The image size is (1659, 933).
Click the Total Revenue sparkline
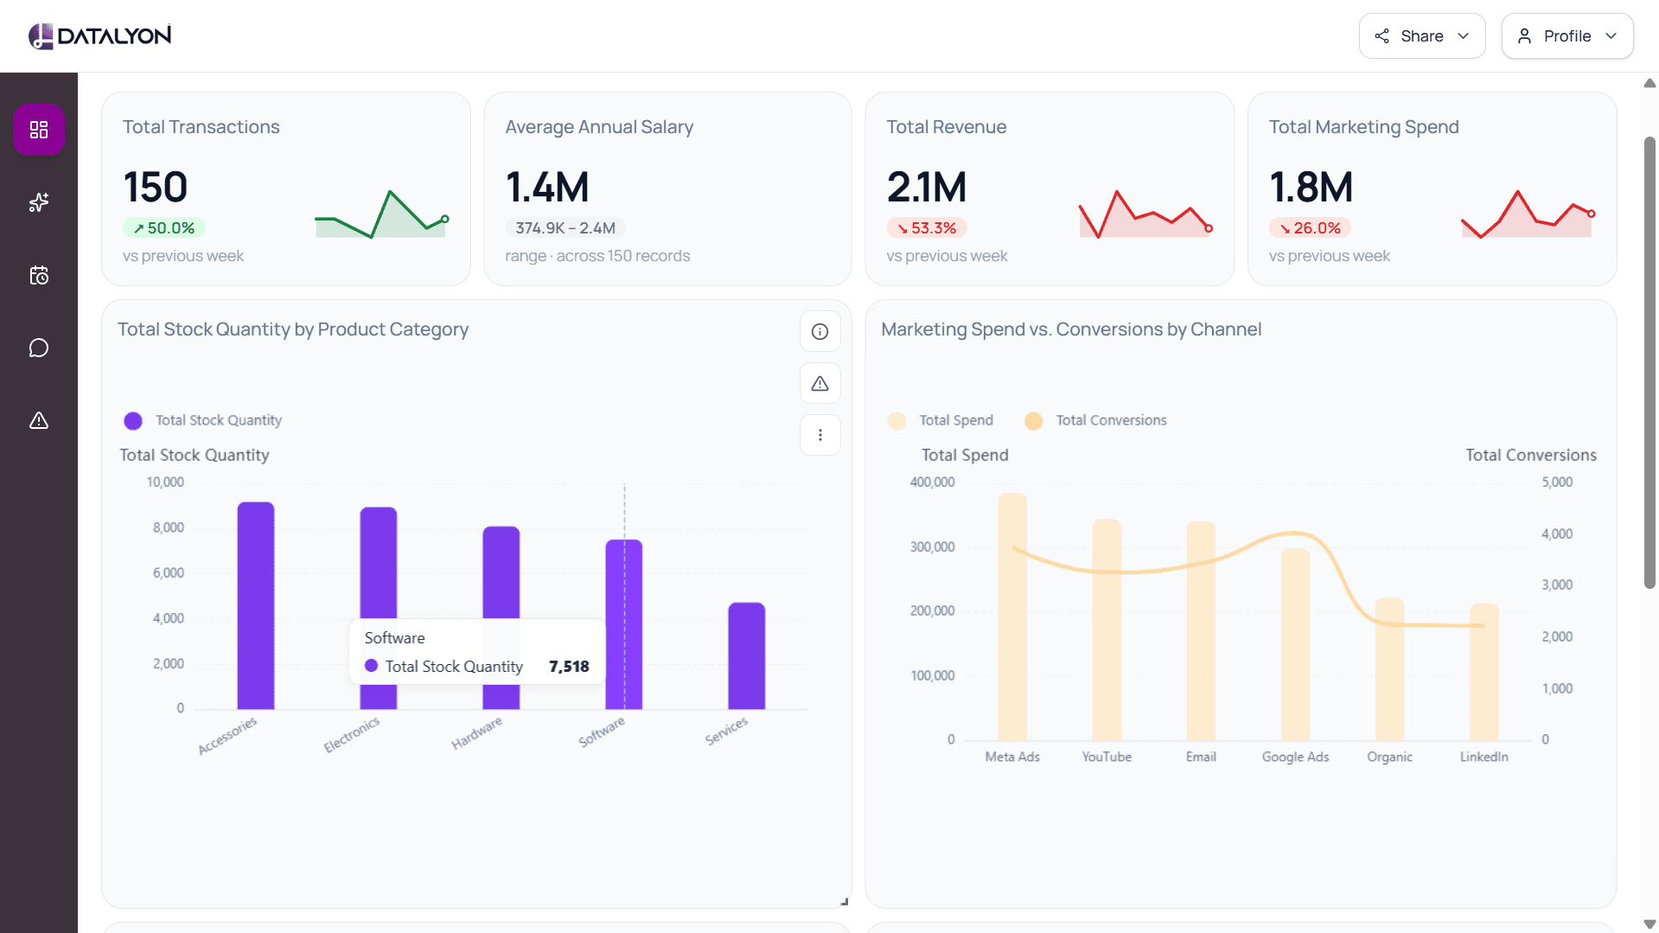tap(1145, 214)
